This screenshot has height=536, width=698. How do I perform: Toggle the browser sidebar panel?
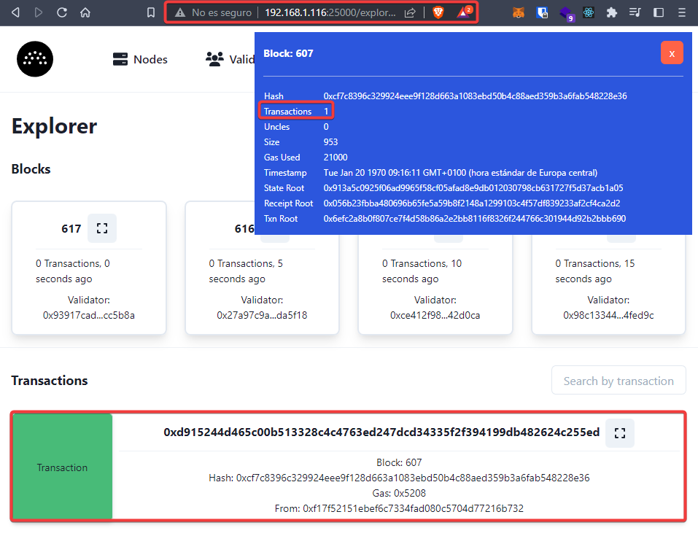click(x=659, y=12)
